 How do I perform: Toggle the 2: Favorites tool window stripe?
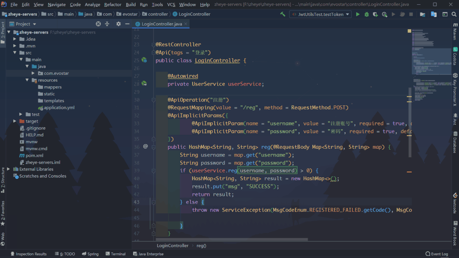click(x=3, y=213)
